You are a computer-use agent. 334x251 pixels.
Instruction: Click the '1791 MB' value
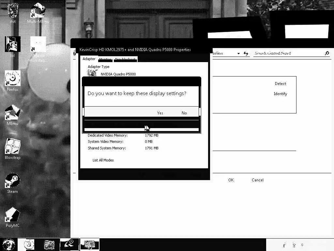coord(152,148)
